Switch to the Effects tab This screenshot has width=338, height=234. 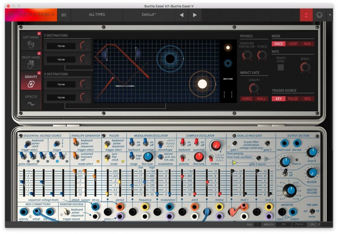click(x=31, y=100)
